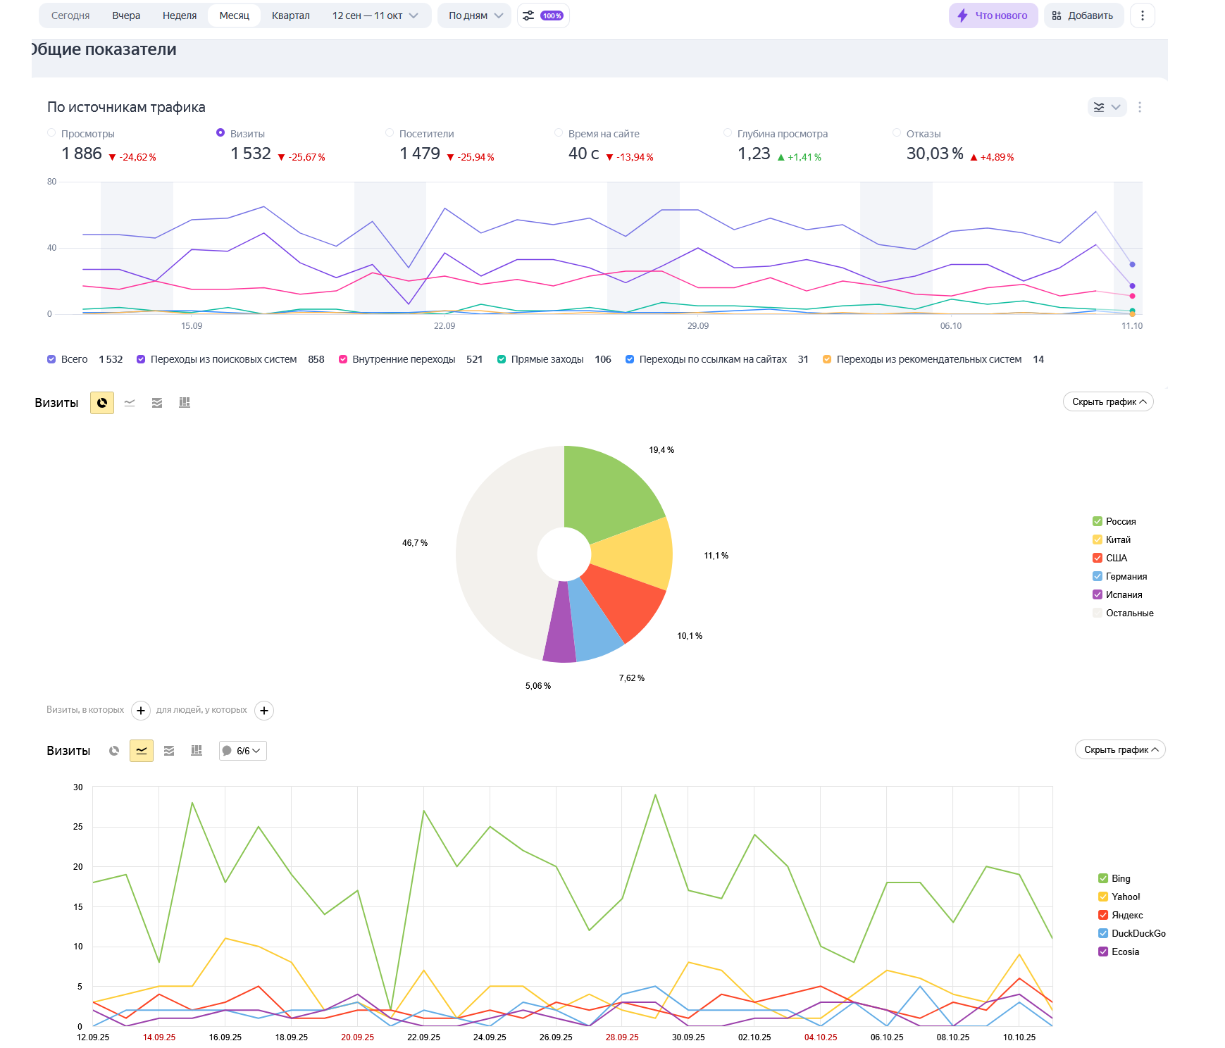Switch first Визиты chart to stacked area view

tap(157, 403)
